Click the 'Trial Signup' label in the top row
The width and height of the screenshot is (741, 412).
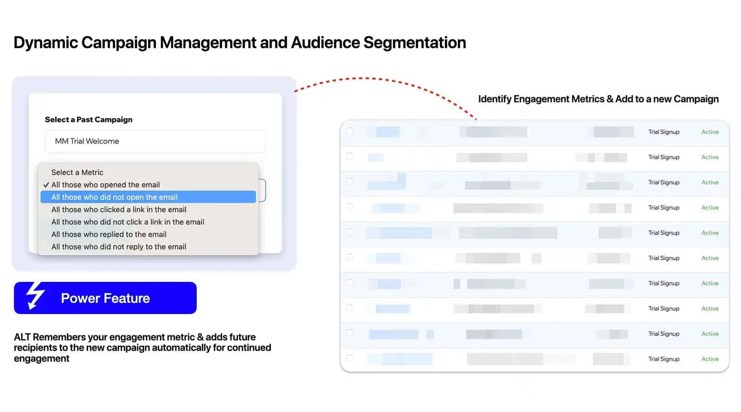(664, 132)
